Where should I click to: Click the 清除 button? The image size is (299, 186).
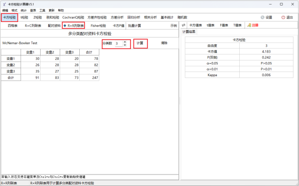coord(164,43)
